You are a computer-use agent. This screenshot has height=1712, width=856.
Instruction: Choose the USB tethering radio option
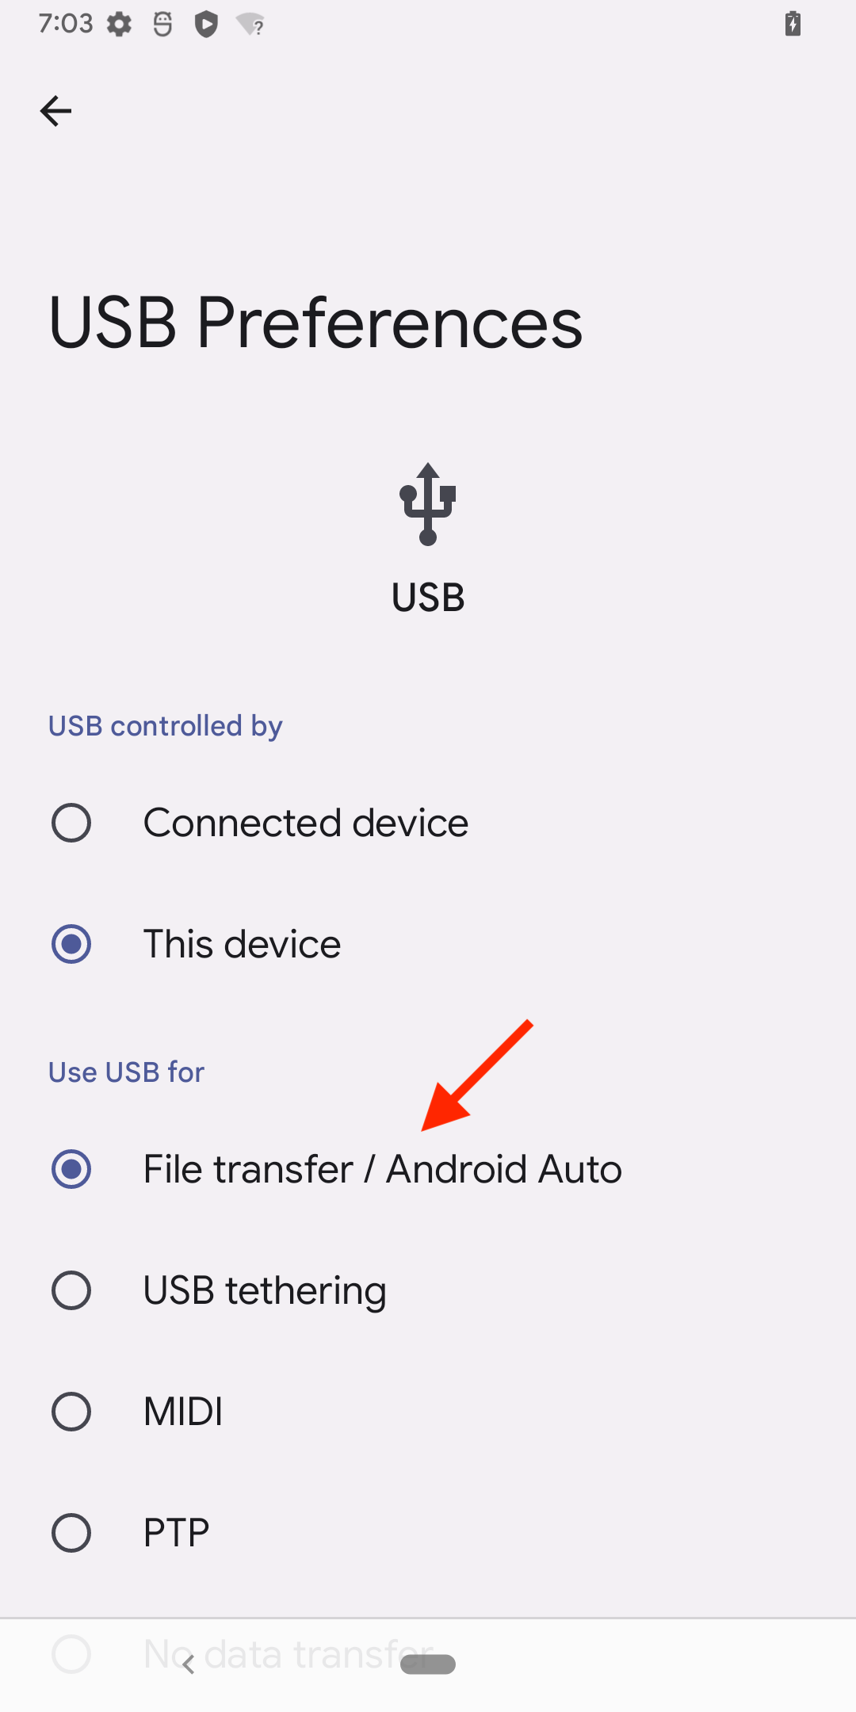pos(71,1290)
